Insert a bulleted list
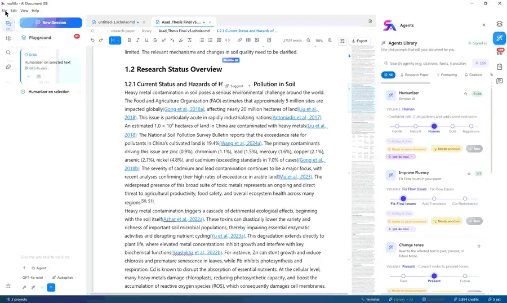507x303 pixels. [x=202, y=41]
